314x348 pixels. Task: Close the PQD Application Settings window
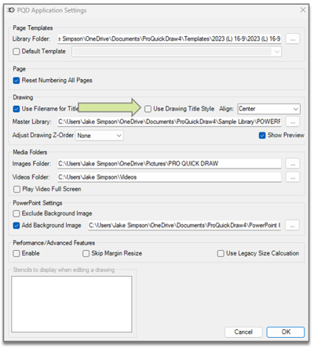303,10
